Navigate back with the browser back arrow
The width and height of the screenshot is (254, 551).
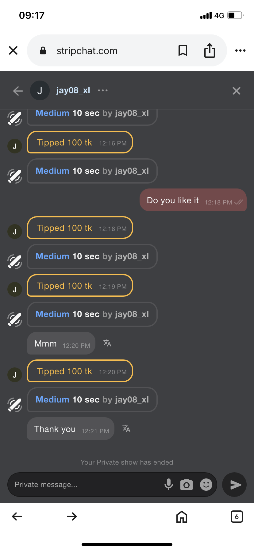coord(17,517)
